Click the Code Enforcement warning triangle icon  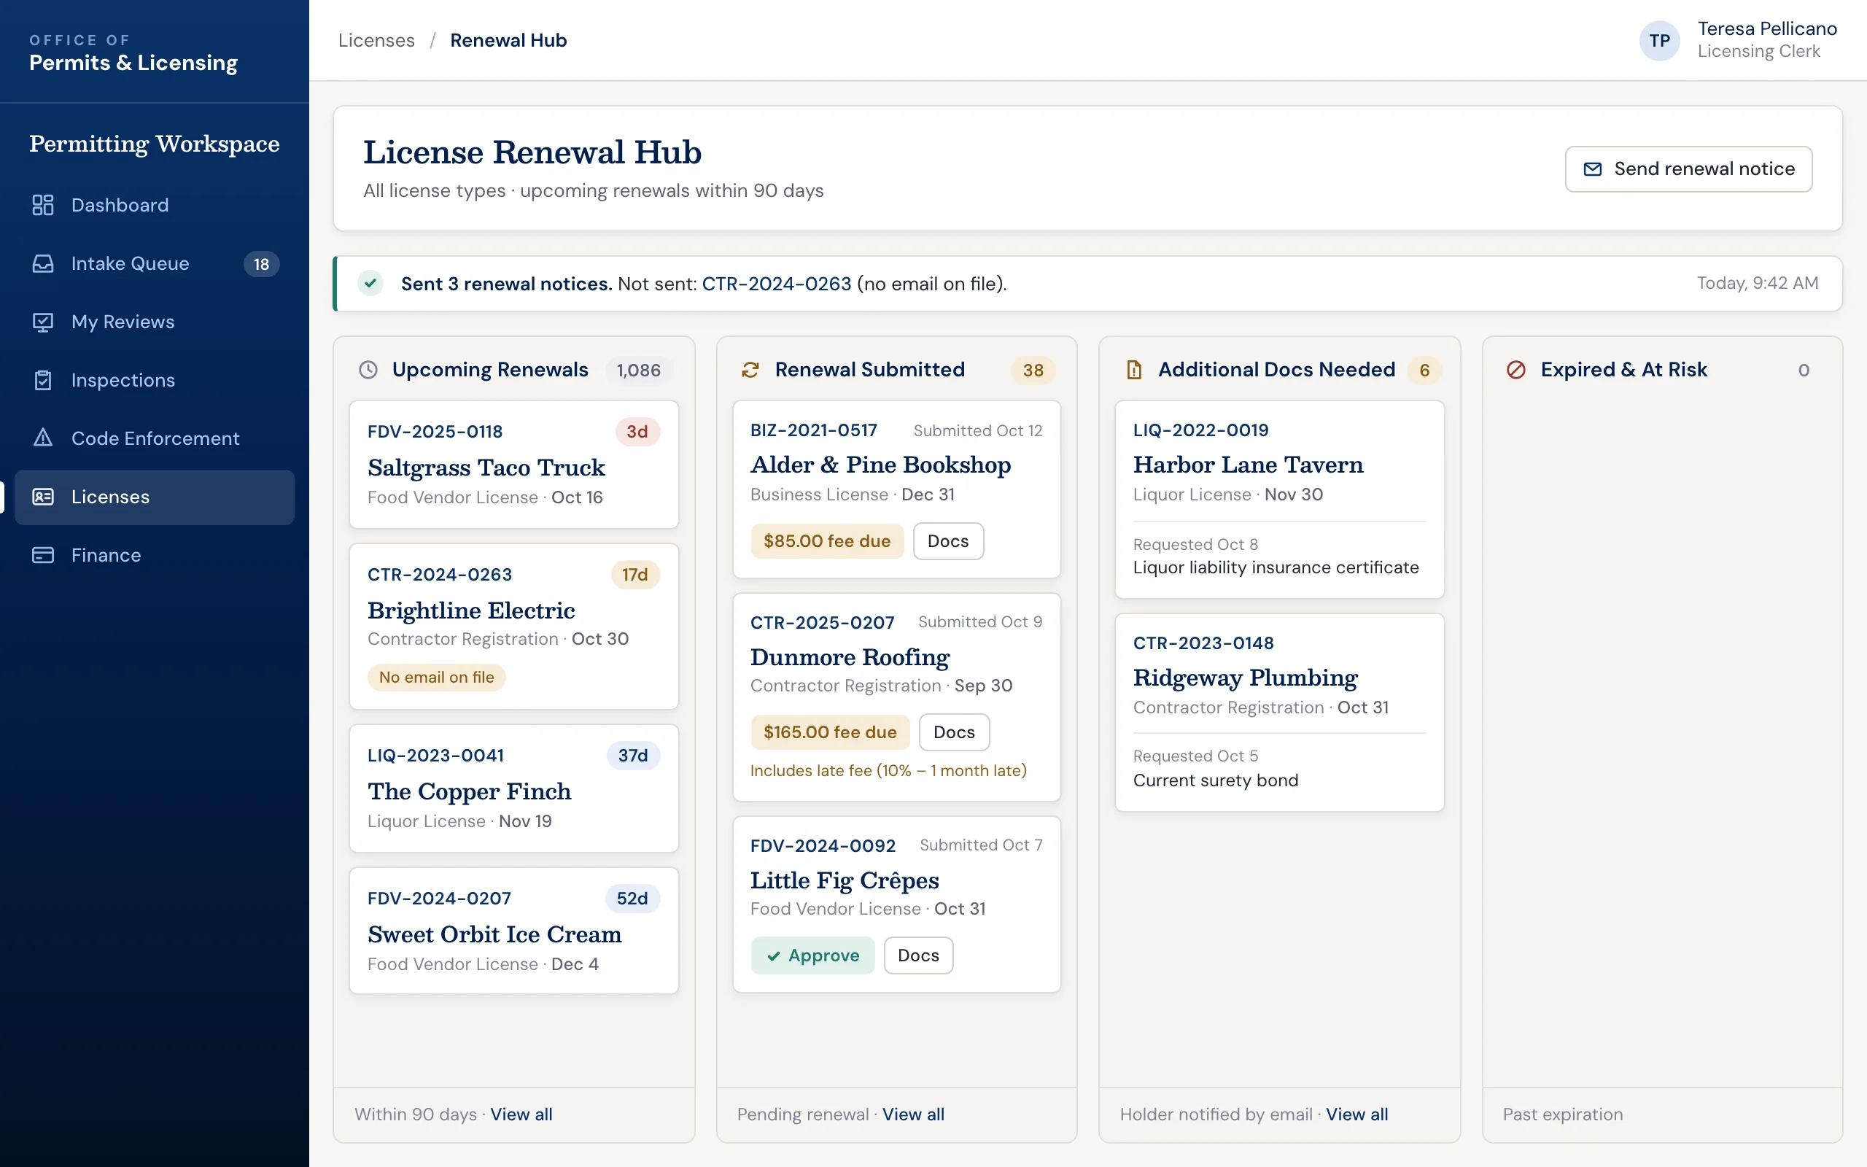[x=43, y=438]
